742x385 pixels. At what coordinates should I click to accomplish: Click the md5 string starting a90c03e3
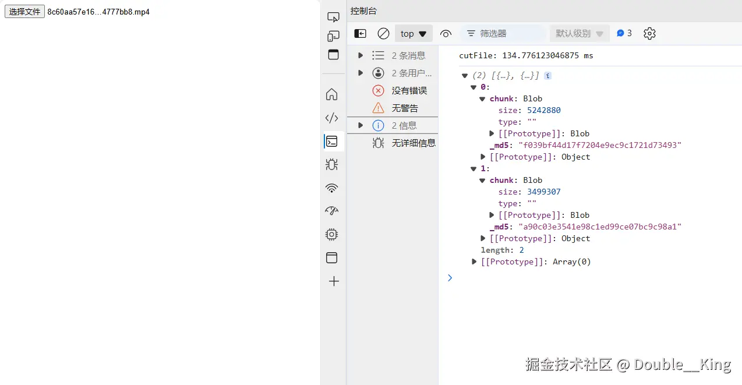pyautogui.click(x=600, y=227)
